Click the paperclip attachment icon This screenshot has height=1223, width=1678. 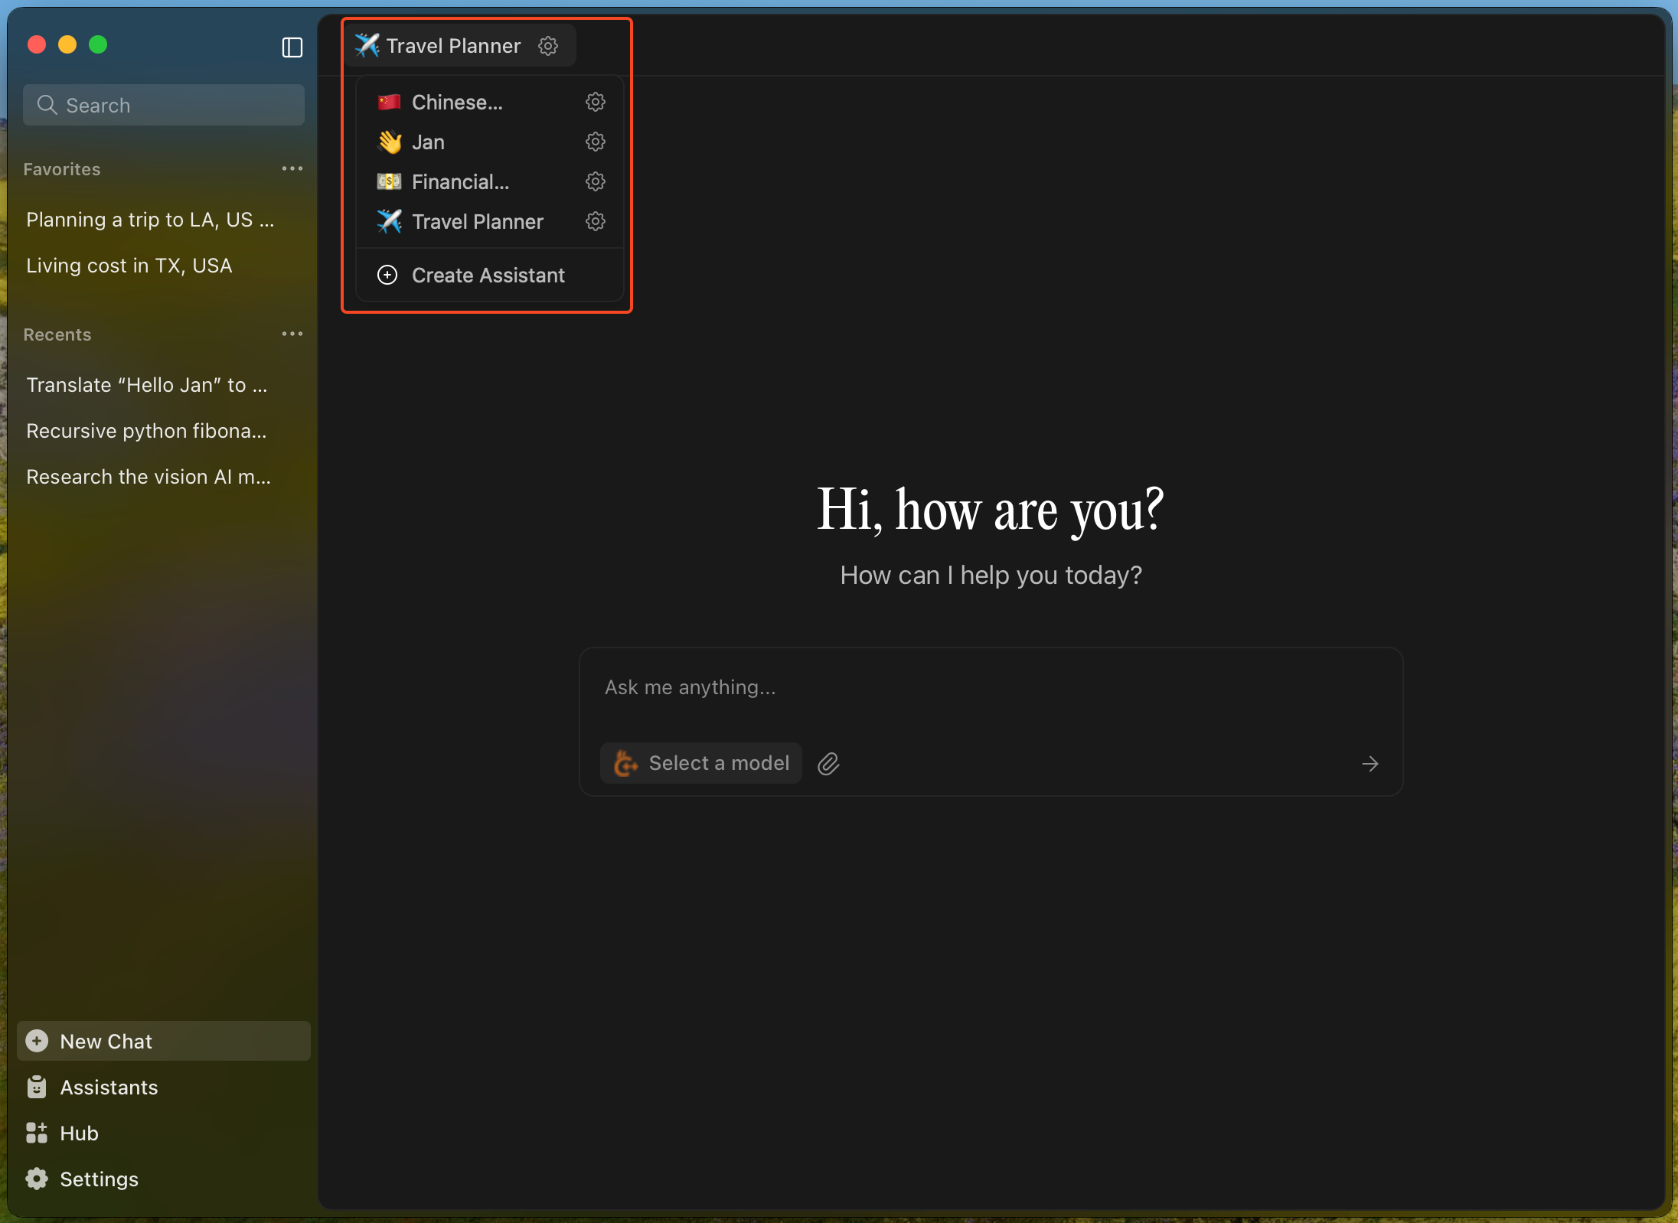[x=828, y=764]
